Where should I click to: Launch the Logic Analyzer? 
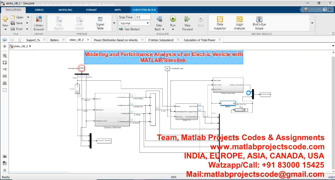point(240,23)
